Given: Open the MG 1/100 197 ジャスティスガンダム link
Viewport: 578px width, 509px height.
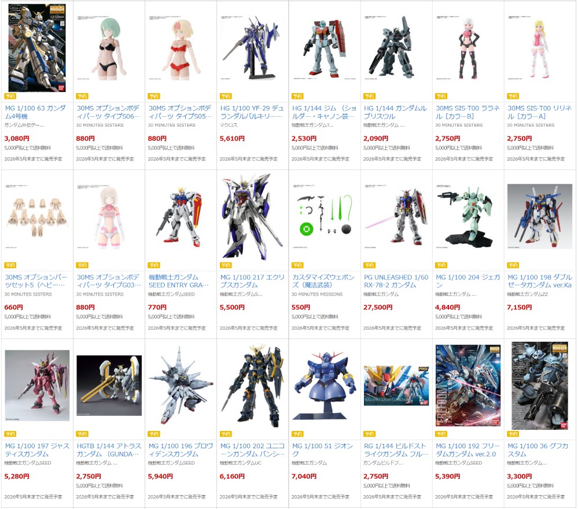Looking at the screenshot, I should click(37, 449).
